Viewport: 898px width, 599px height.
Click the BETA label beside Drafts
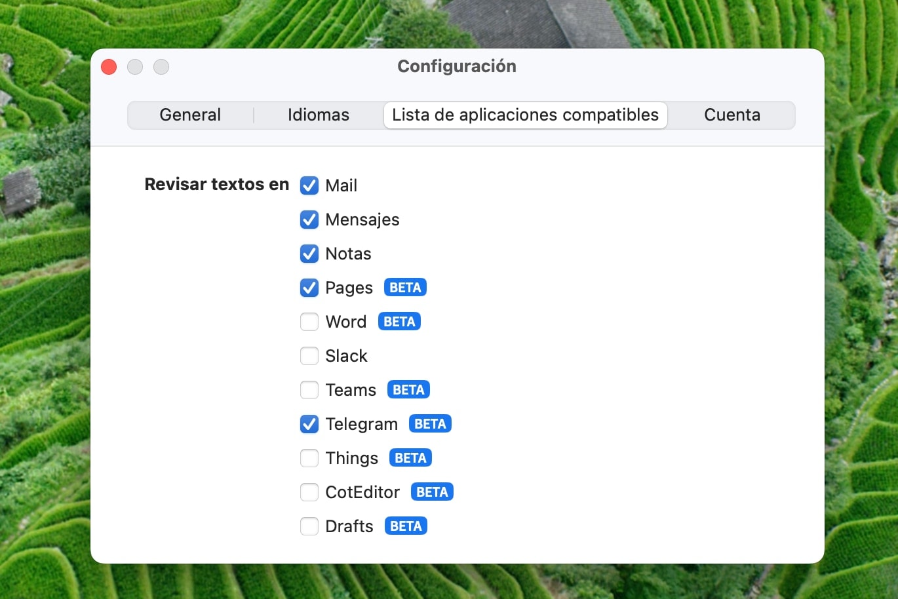tap(405, 526)
